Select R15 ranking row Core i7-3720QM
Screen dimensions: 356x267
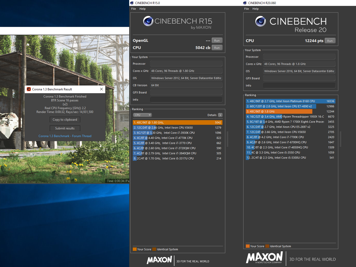(x=177, y=148)
